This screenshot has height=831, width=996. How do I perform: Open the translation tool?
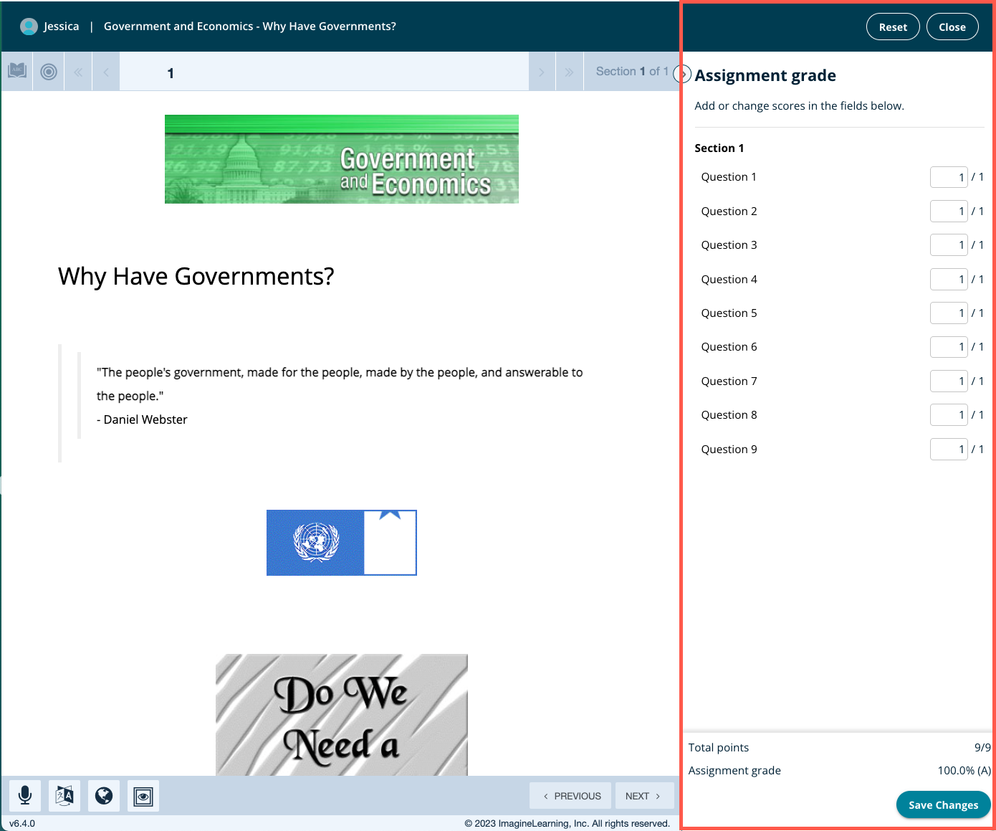64,796
